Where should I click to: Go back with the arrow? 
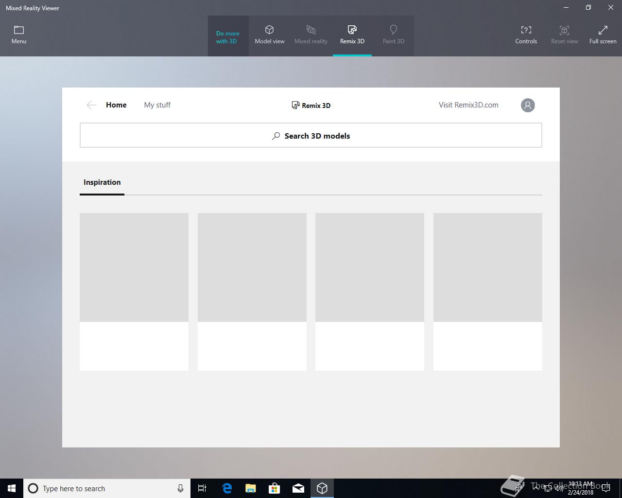[91, 105]
